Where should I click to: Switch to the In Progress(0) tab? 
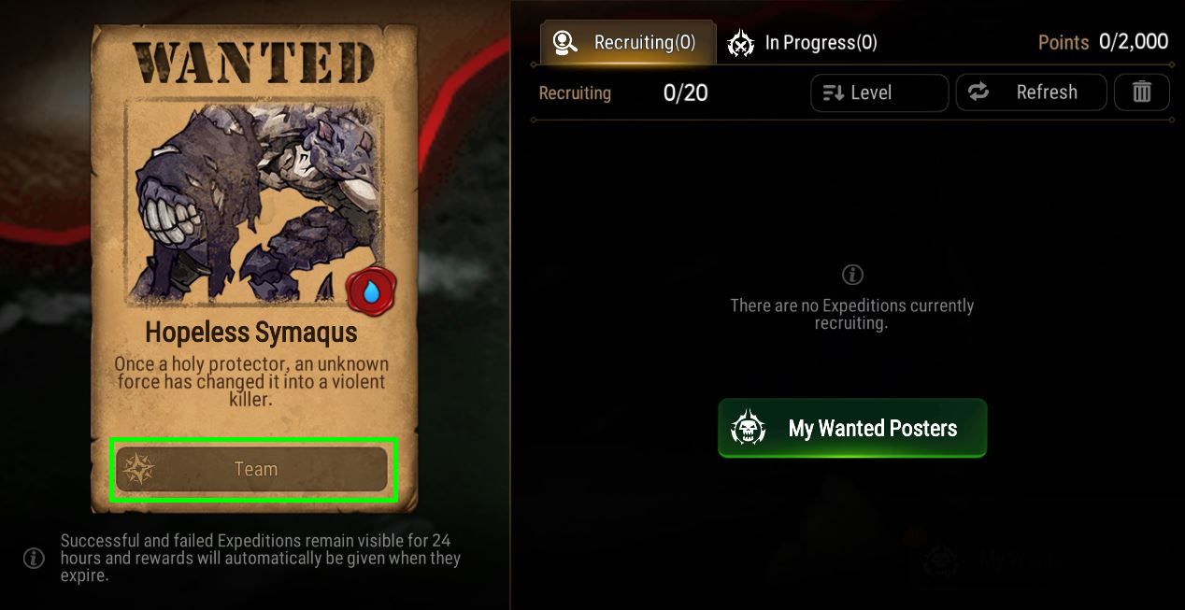click(804, 43)
